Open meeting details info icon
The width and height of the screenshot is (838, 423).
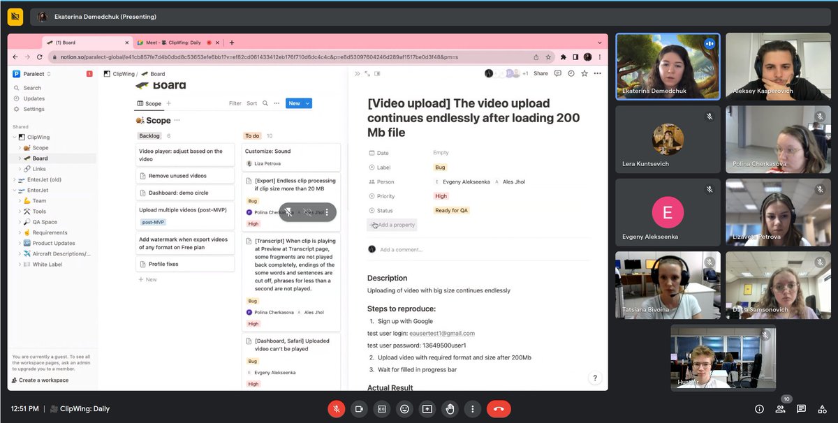[759, 409]
